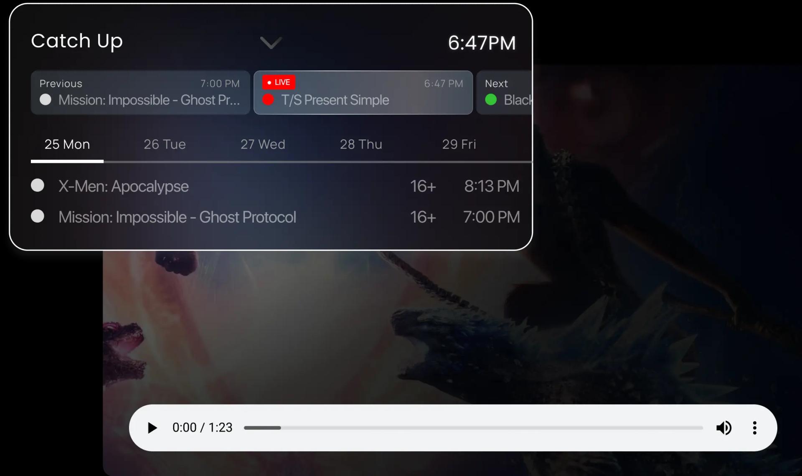Open the three-dot more options menu

tap(754, 428)
